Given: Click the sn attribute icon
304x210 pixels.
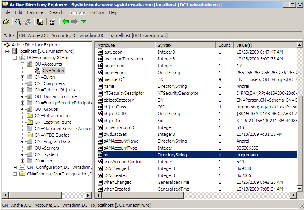Looking at the screenshot, I should 100,155.
